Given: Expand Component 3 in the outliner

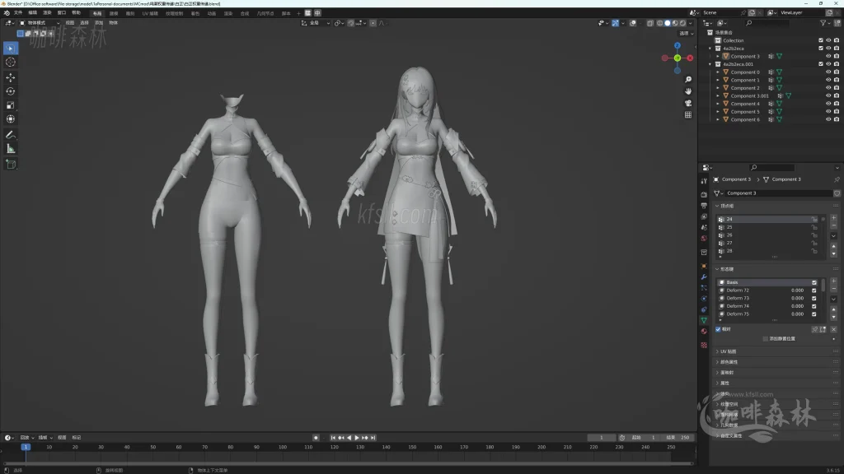Looking at the screenshot, I should pyautogui.click(x=718, y=57).
